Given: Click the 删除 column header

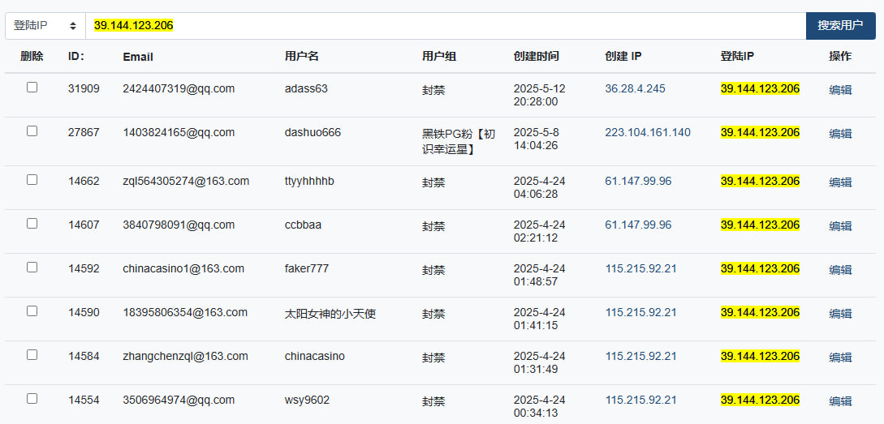Looking at the screenshot, I should 32,56.
